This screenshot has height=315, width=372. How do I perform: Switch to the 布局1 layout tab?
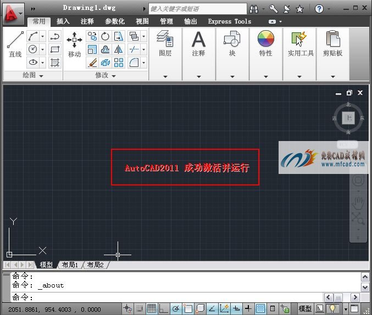tap(70, 265)
